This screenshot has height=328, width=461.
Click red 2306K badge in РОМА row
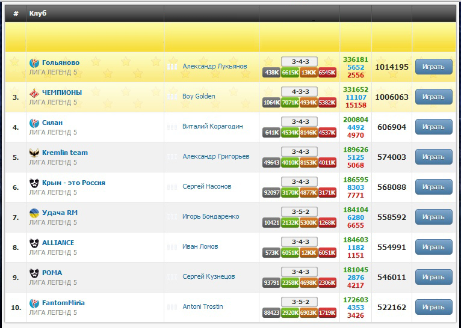click(327, 283)
